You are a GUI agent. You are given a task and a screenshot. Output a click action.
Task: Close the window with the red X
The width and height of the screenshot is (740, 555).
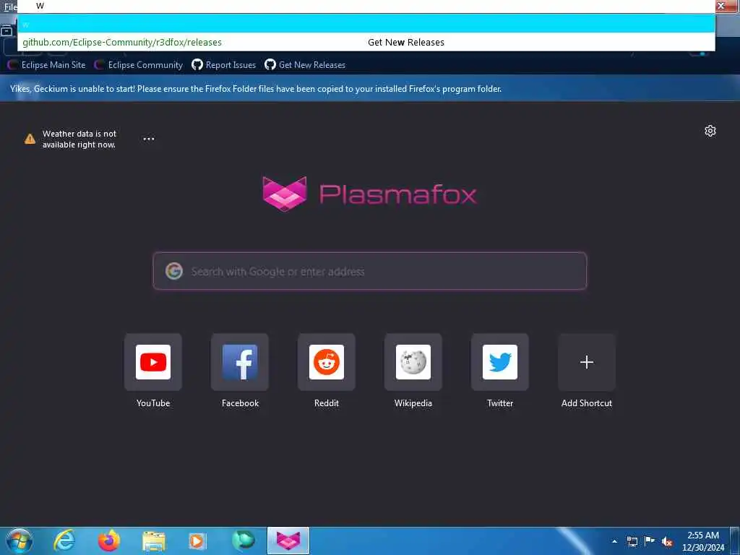point(721,6)
